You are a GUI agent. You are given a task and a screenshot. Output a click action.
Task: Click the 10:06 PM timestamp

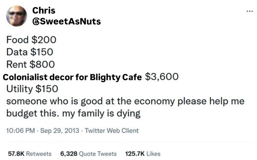[21, 130]
